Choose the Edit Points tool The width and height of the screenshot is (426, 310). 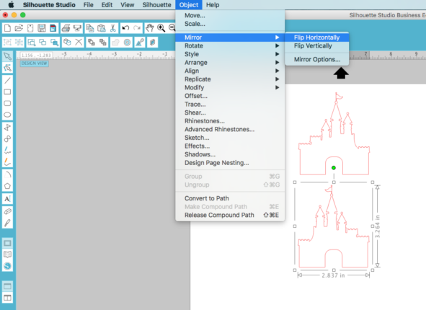7,68
